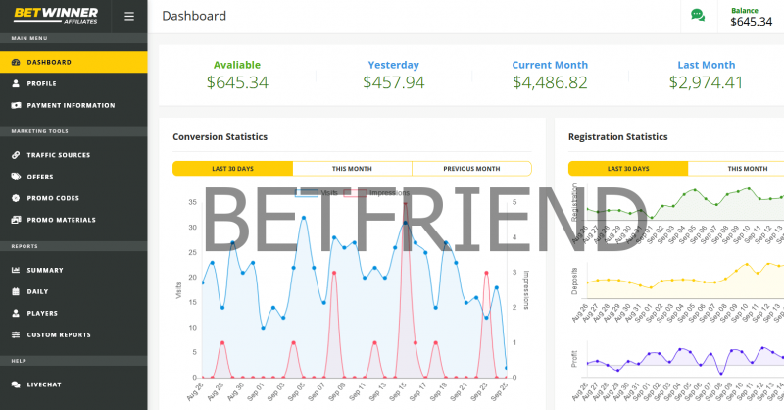
Task: Select Previous Month in Conversion Statistics
Action: coord(471,168)
